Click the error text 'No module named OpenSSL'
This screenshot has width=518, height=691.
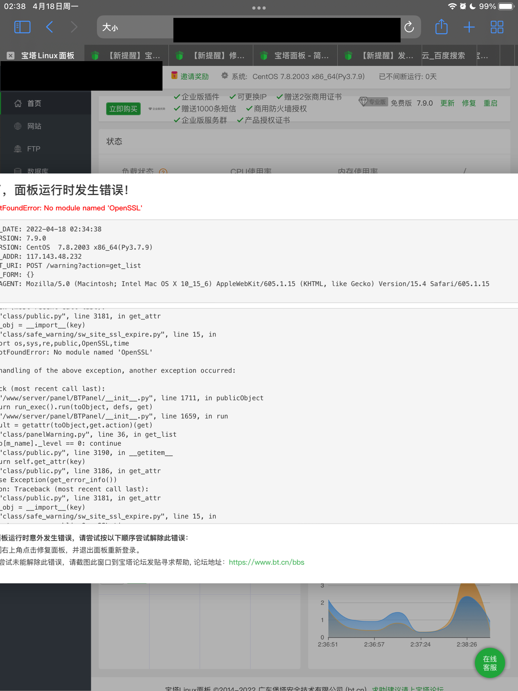coord(93,208)
